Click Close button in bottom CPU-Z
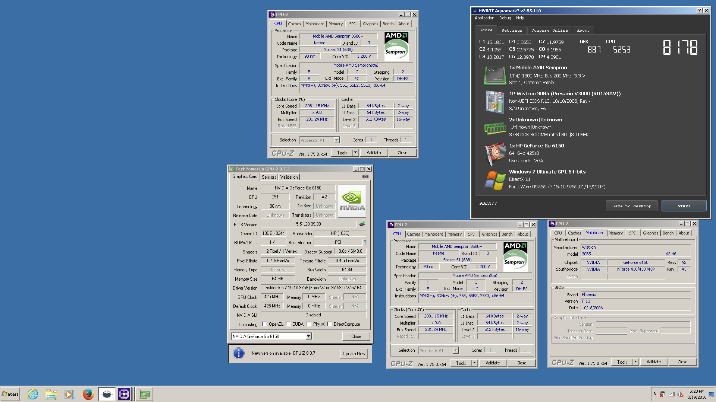The height and width of the screenshot is (402, 716). [x=521, y=363]
